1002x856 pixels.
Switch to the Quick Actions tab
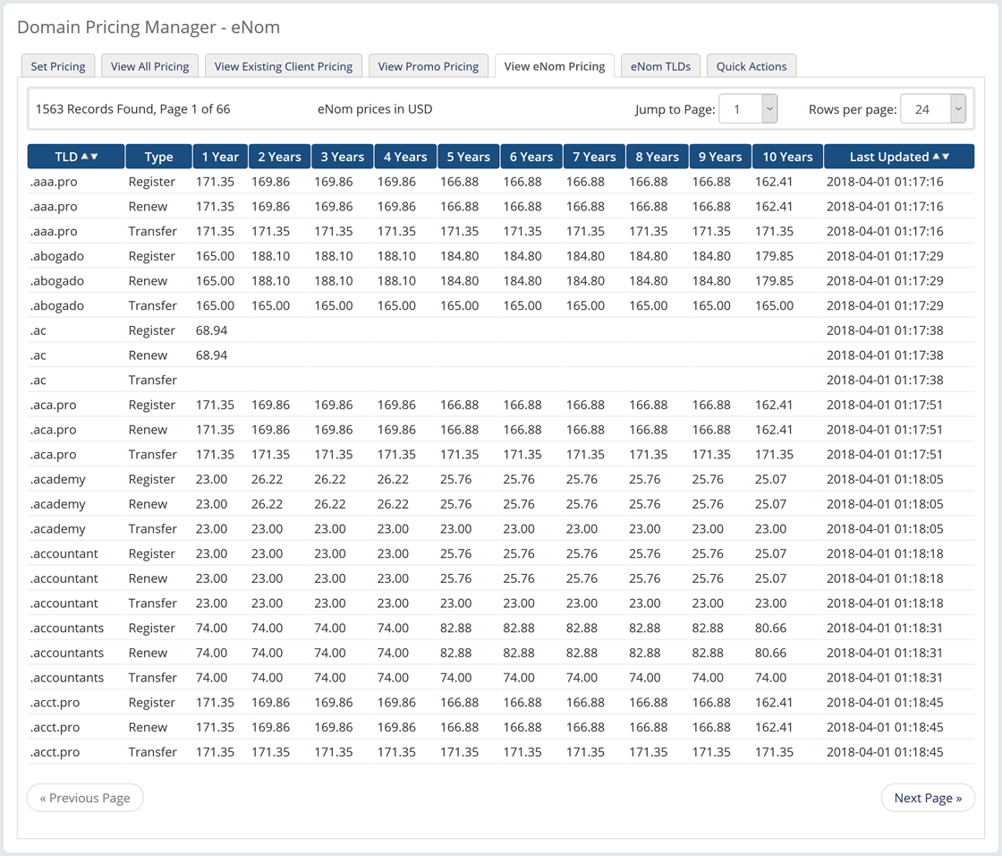pos(751,66)
